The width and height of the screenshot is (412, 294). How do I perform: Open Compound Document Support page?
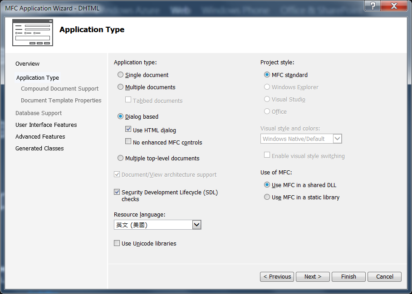[59, 89]
